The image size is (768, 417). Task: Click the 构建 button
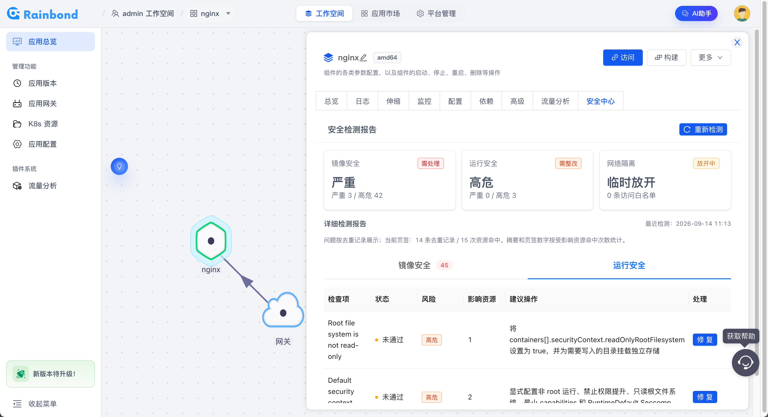tap(666, 58)
